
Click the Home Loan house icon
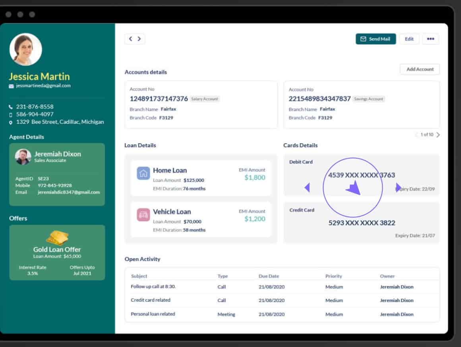[143, 173]
